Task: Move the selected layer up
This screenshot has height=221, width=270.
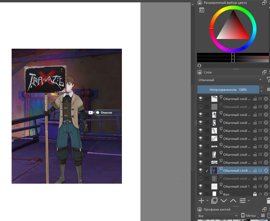Action: (233, 201)
